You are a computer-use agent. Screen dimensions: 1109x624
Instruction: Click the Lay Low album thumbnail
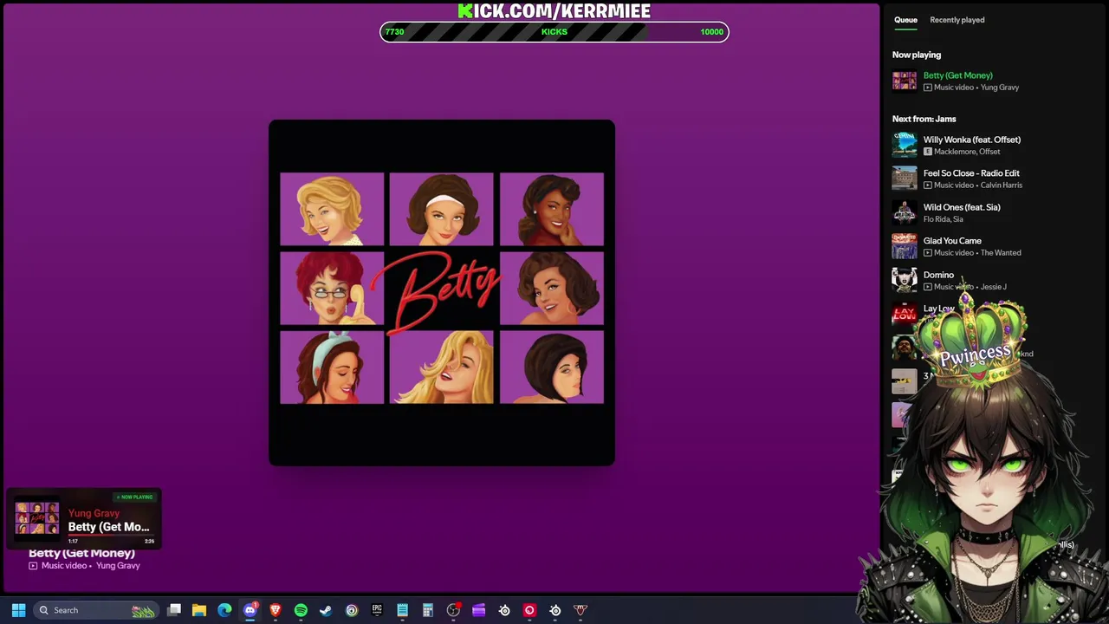click(x=905, y=314)
